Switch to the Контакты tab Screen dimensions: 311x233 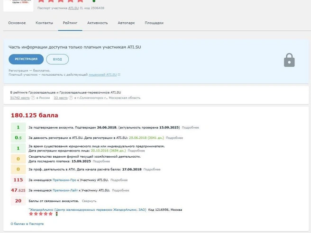(x=44, y=23)
